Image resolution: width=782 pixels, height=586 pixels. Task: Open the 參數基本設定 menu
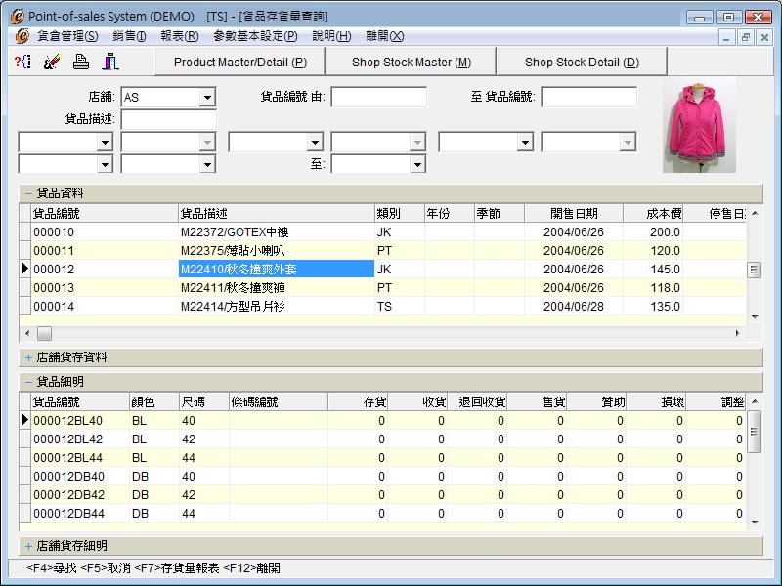coord(254,36)
